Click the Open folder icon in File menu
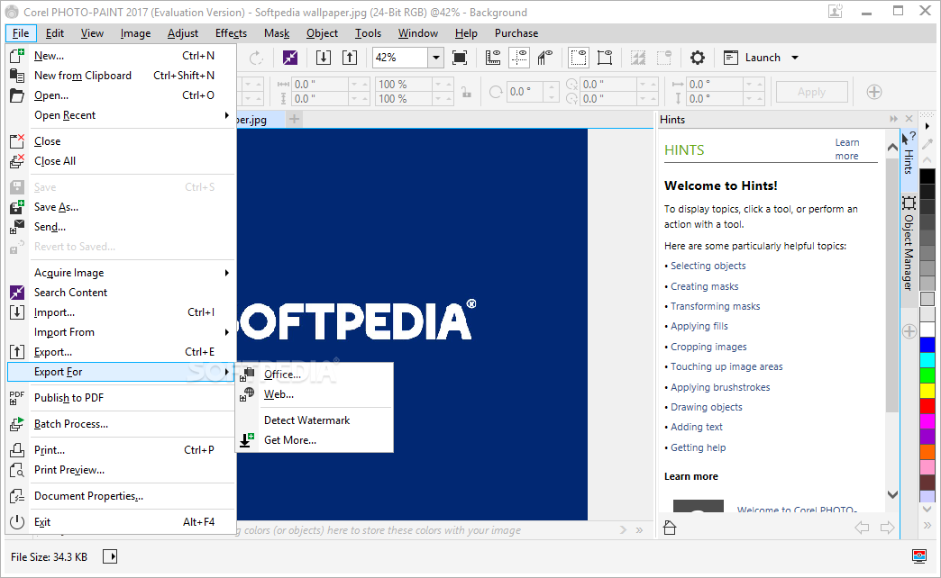Image resolution: width=941 pixels, height=578 pixels. pyautogui.click(x=17, y=95)
